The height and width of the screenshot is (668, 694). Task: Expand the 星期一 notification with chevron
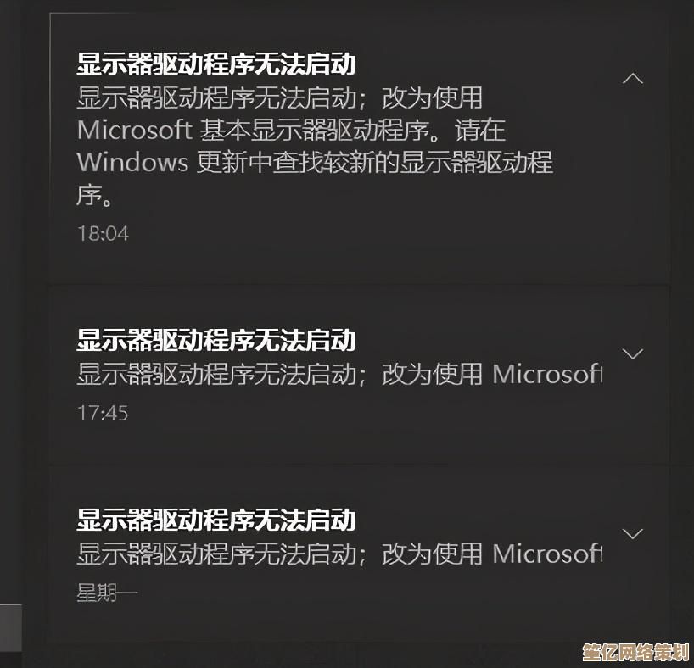(x=632, y=533)
